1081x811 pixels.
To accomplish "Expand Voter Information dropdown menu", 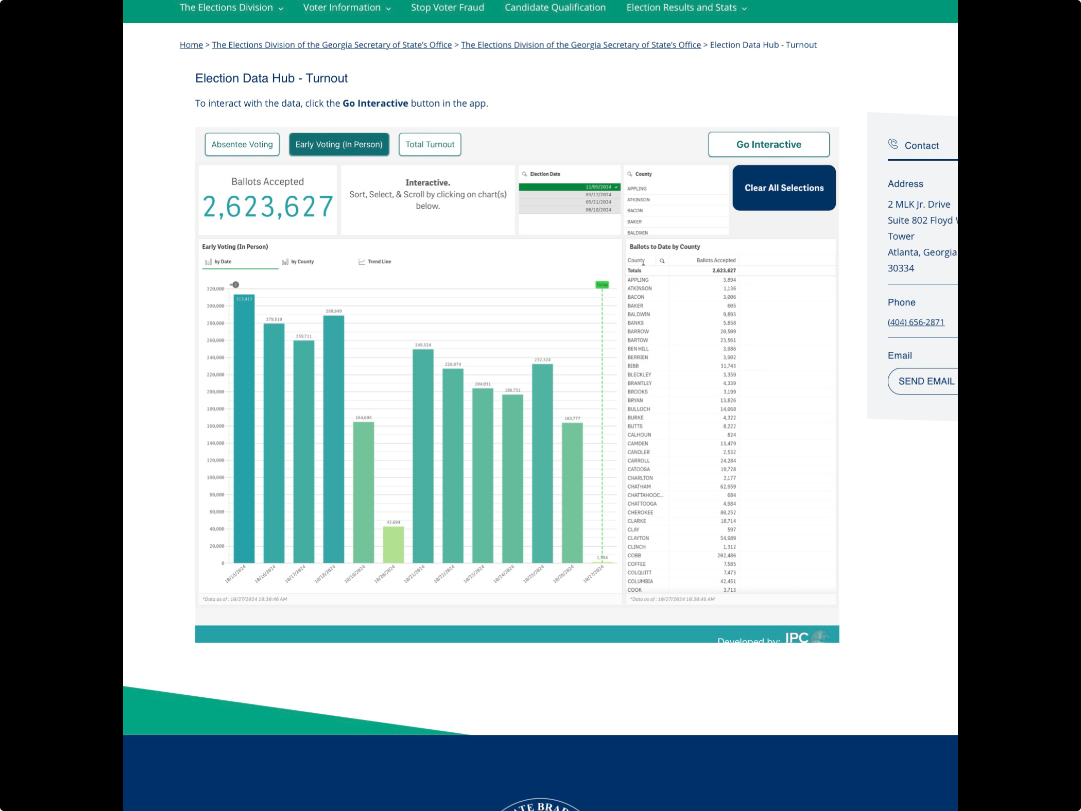I will (x=347, y=8).
